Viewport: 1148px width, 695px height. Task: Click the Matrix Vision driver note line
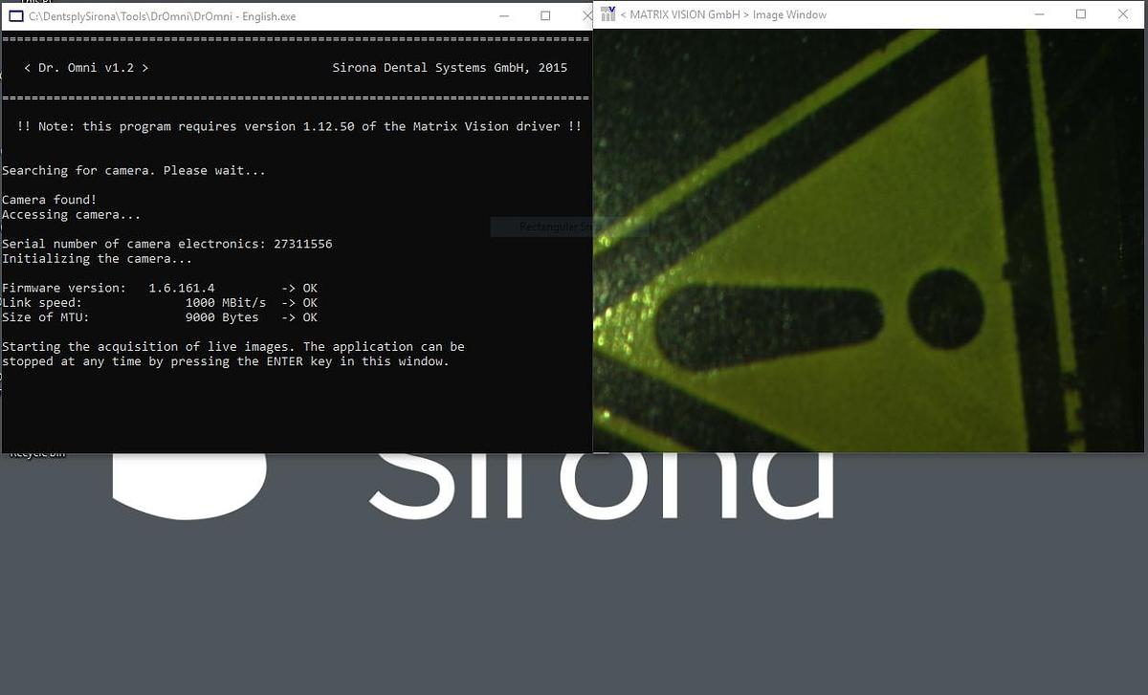(x=298, y=126)
